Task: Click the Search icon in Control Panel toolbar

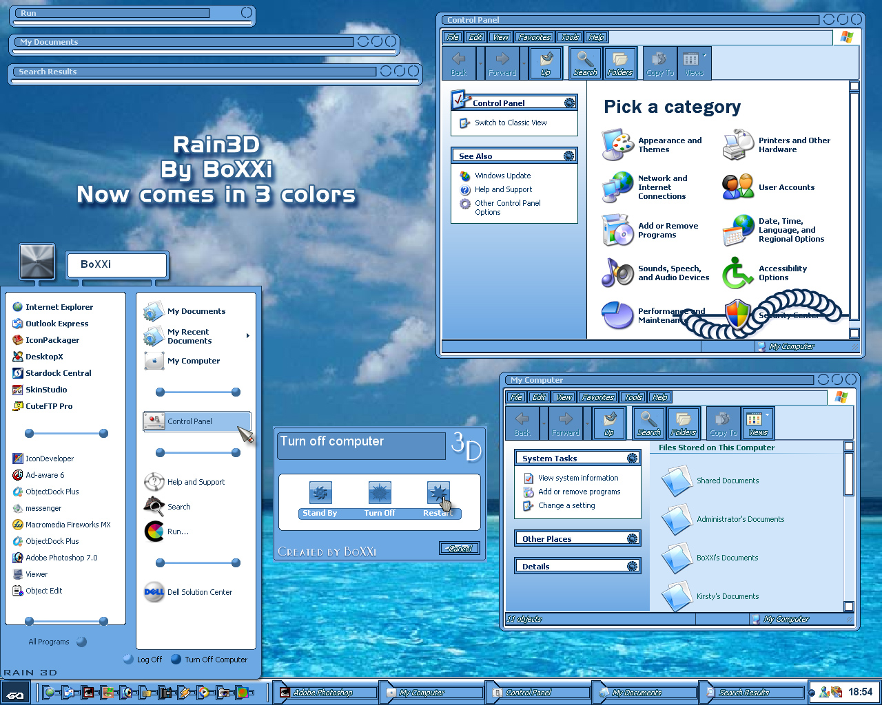Action: tap(585, 63)
